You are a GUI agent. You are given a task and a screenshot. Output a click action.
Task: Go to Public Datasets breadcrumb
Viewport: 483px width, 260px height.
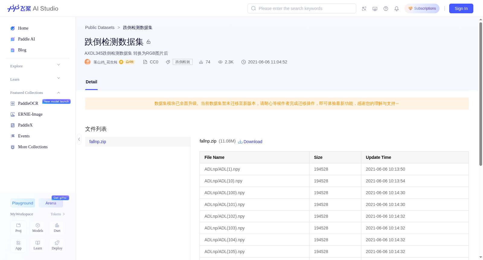click(100, 27)
